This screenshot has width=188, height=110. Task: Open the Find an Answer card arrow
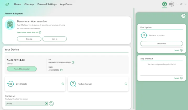coord(126,84)
